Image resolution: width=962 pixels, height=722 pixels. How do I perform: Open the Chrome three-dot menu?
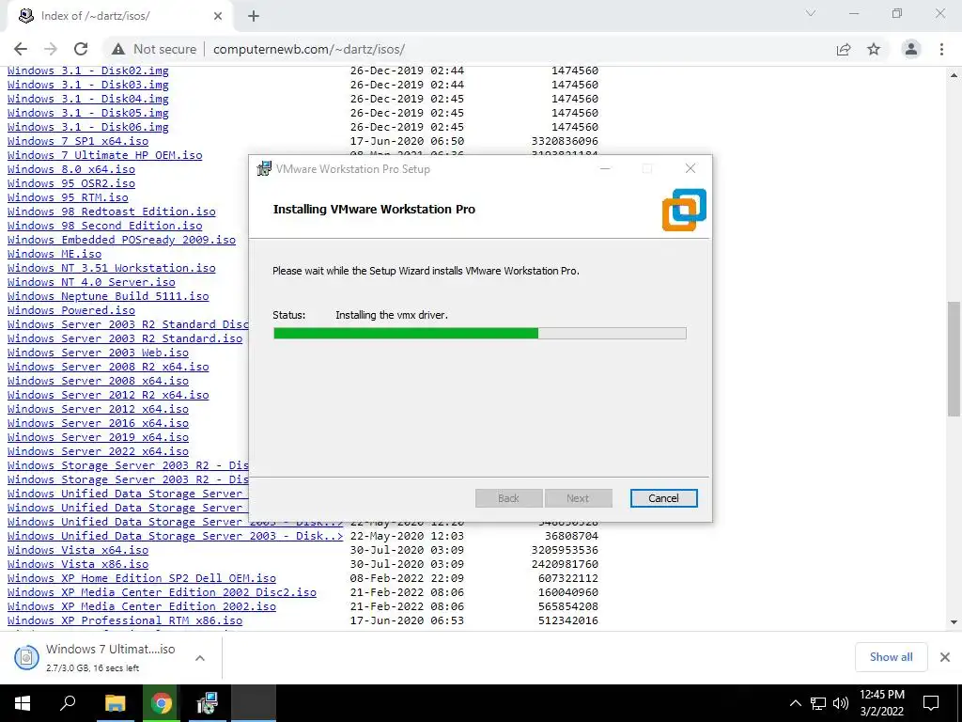tap(941, 49)
